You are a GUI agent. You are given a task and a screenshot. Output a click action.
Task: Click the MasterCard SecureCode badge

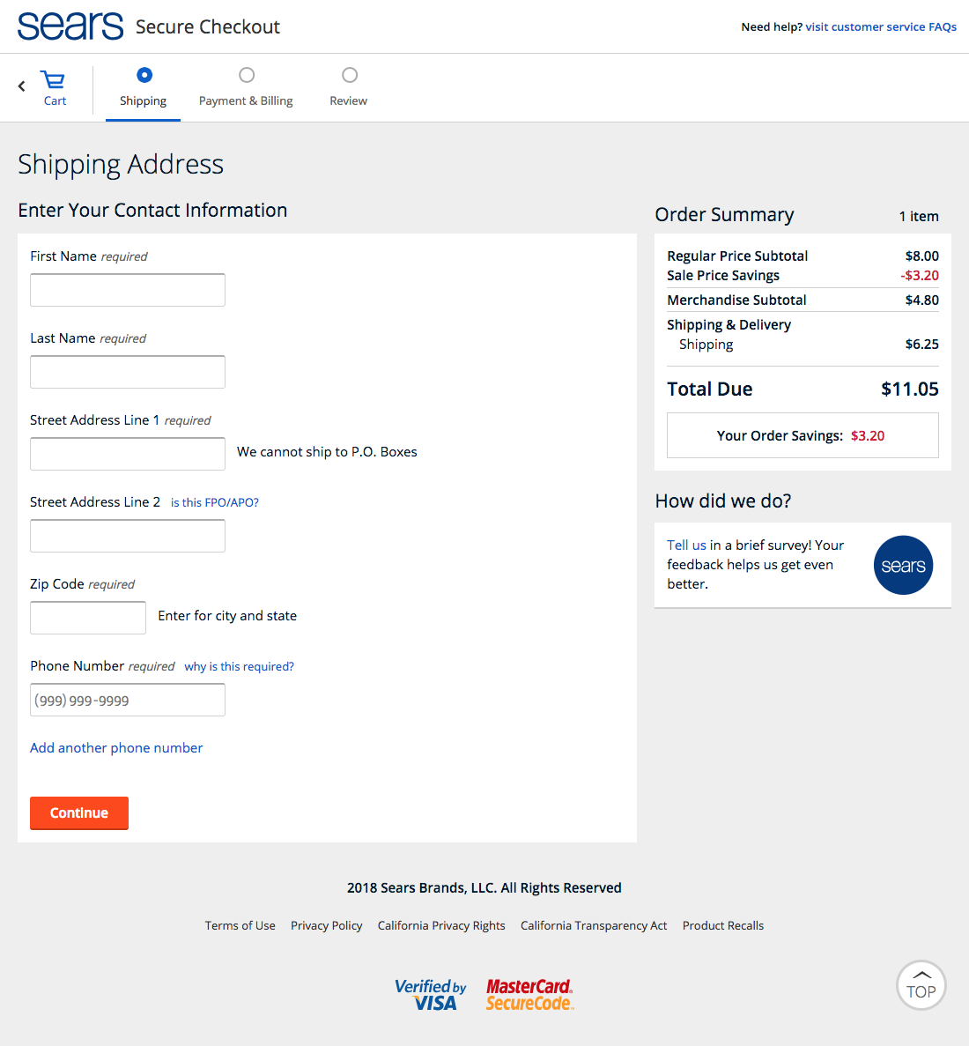[529, 994]
